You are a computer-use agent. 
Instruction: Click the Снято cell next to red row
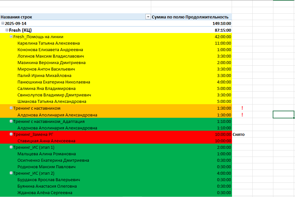coord(242,135)
